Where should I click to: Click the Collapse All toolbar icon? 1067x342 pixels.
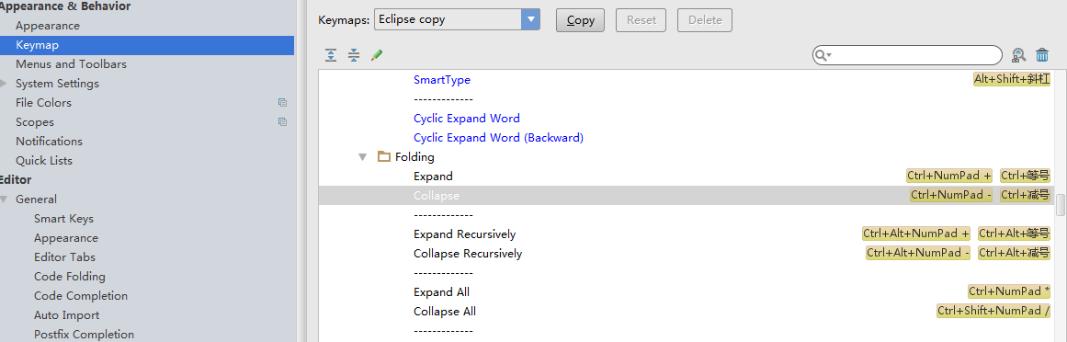tap(354, 55)
